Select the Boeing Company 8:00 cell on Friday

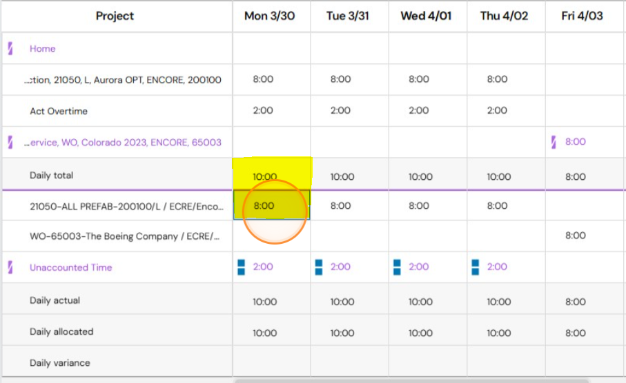[585, 236]
